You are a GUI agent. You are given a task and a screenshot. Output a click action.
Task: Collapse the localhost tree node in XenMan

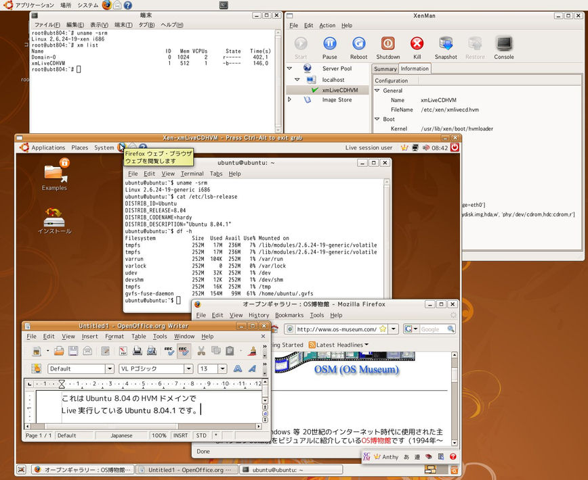(x=297, y=80)
